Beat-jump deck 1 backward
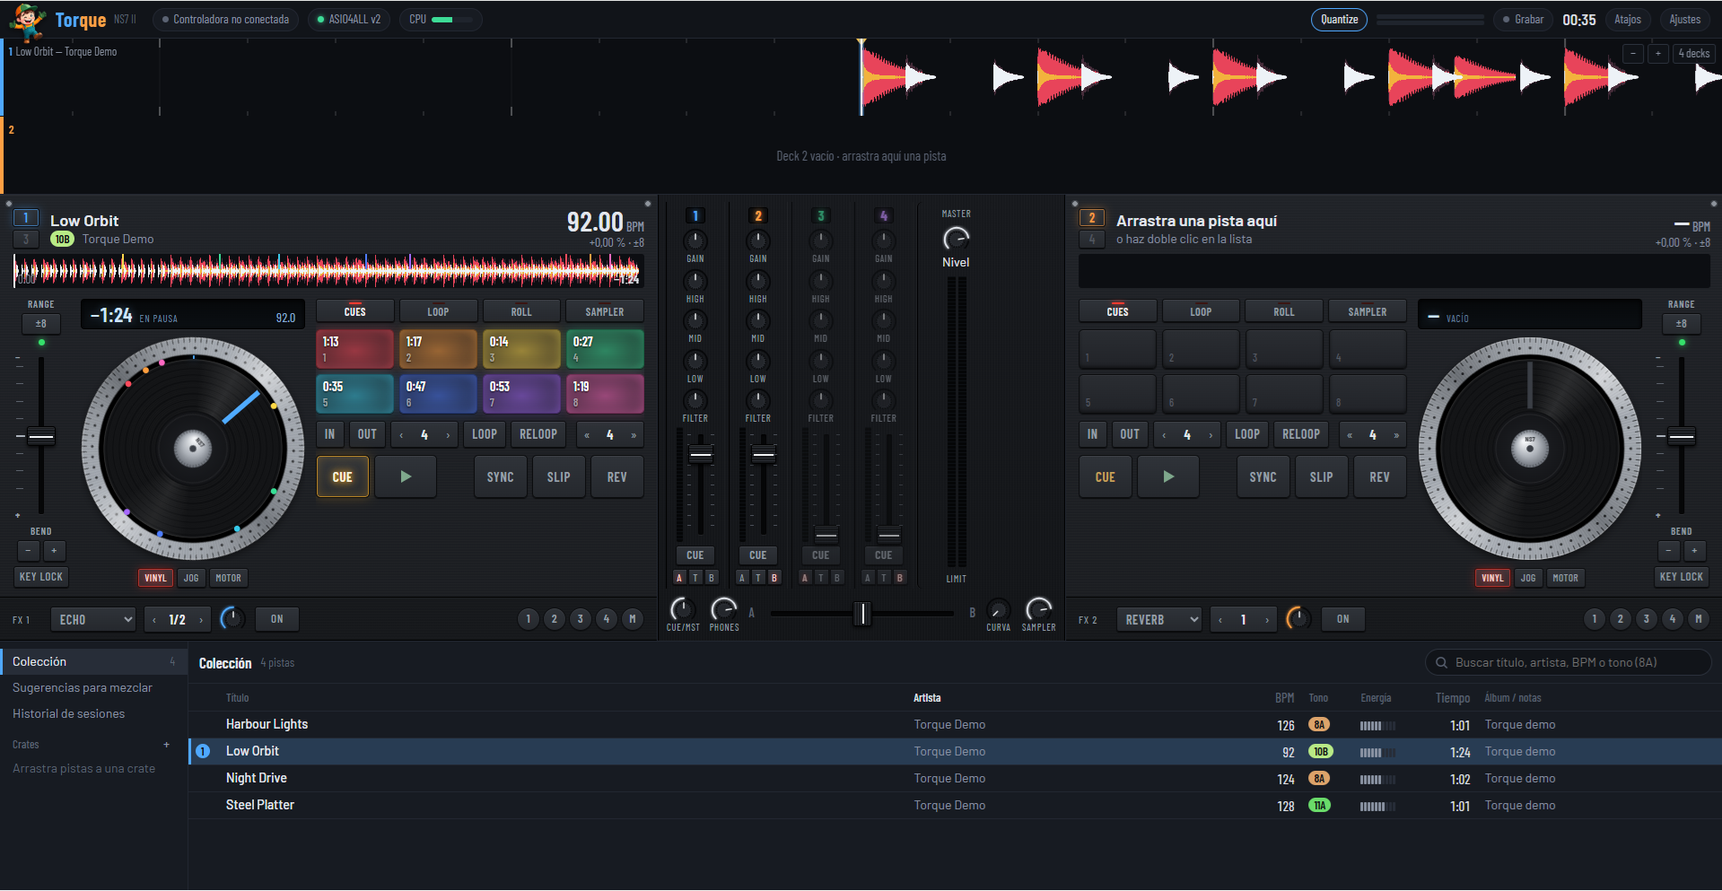Viewport: 1722px width, 891px height. [587, 435]
